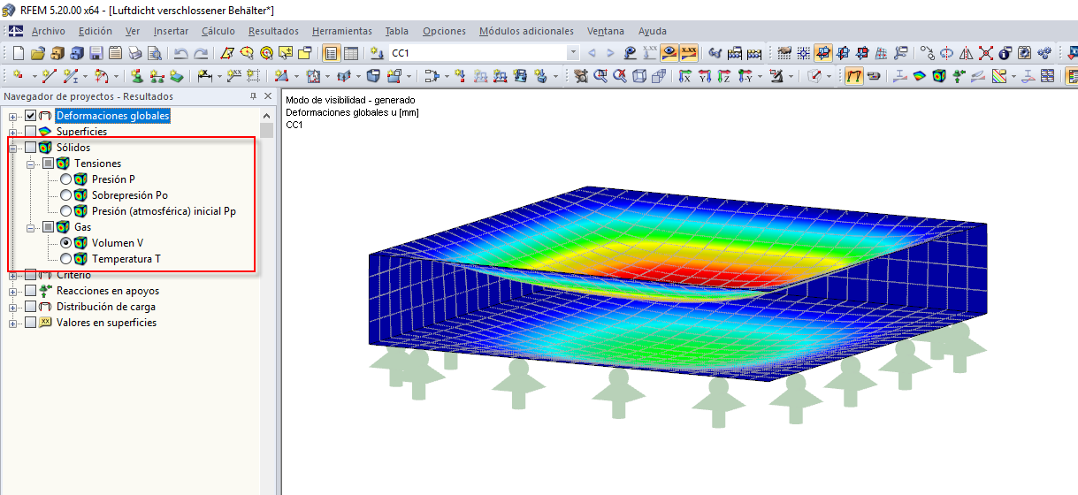Open the Resultados menu
Image resolution: width=1078 pixels, height=495 pixels.
[273, 31]
